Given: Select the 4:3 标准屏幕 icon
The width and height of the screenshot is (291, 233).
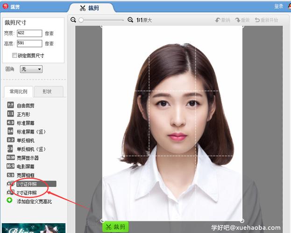Looking at the screenshot, I should pos(10,123).
